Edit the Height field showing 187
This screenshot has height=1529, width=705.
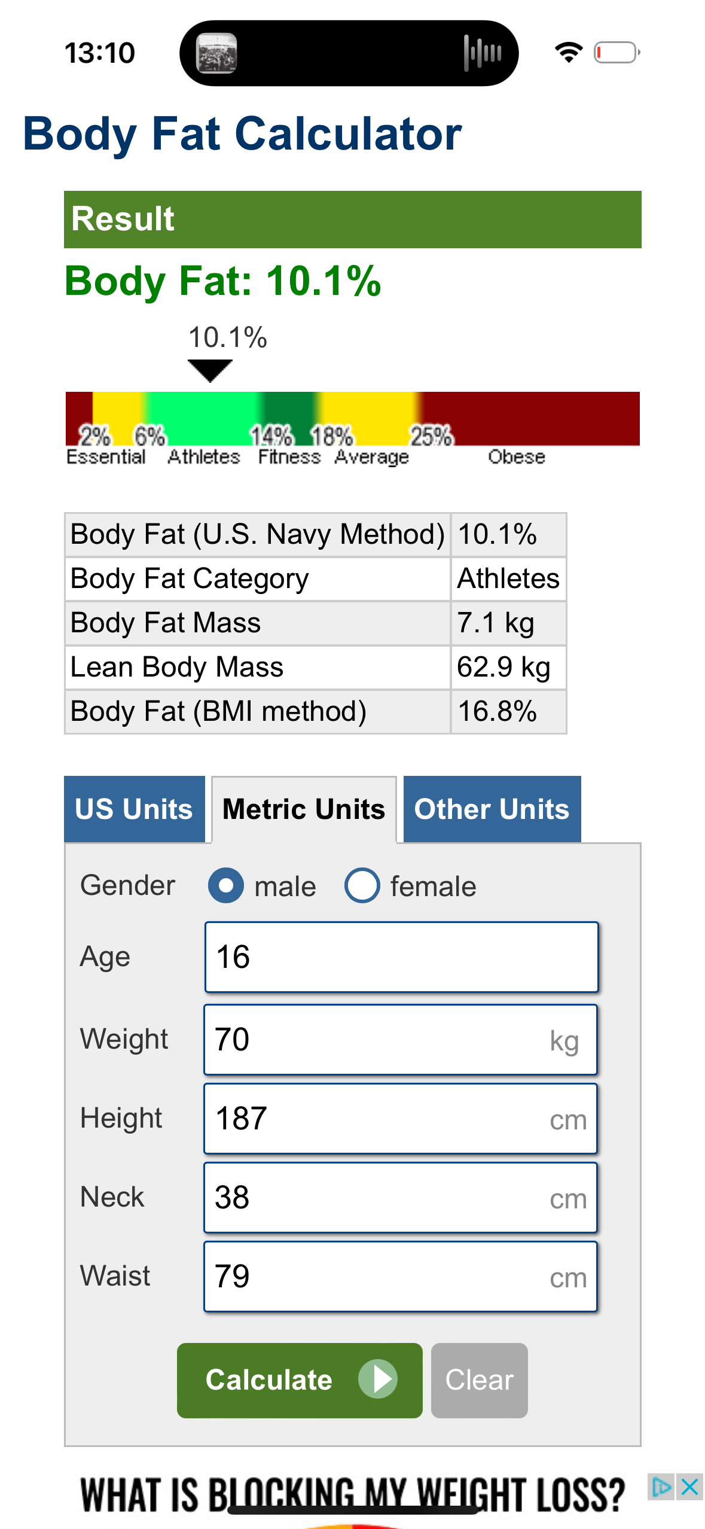pos(401,1119)
